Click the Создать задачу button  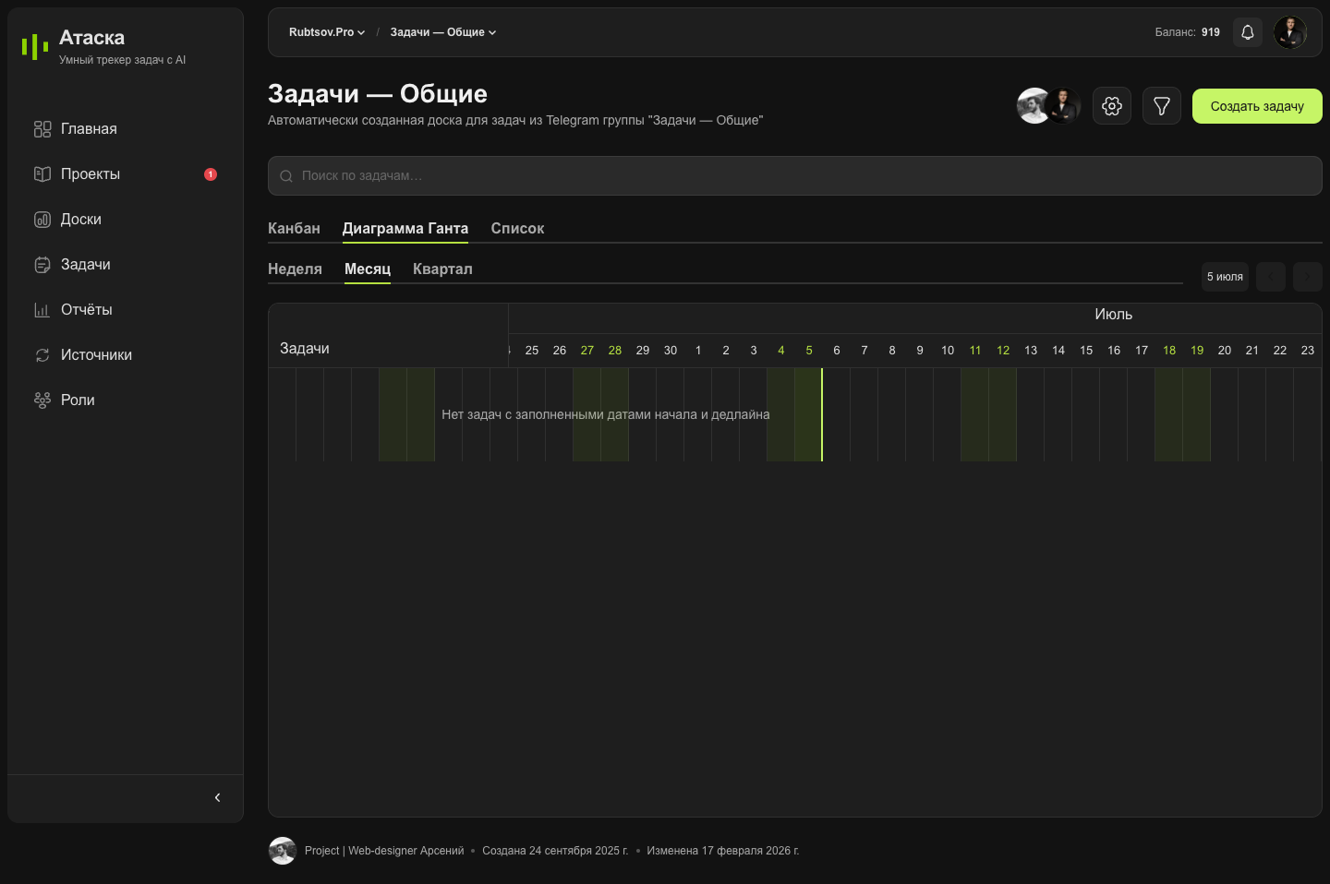[1257, 106]
